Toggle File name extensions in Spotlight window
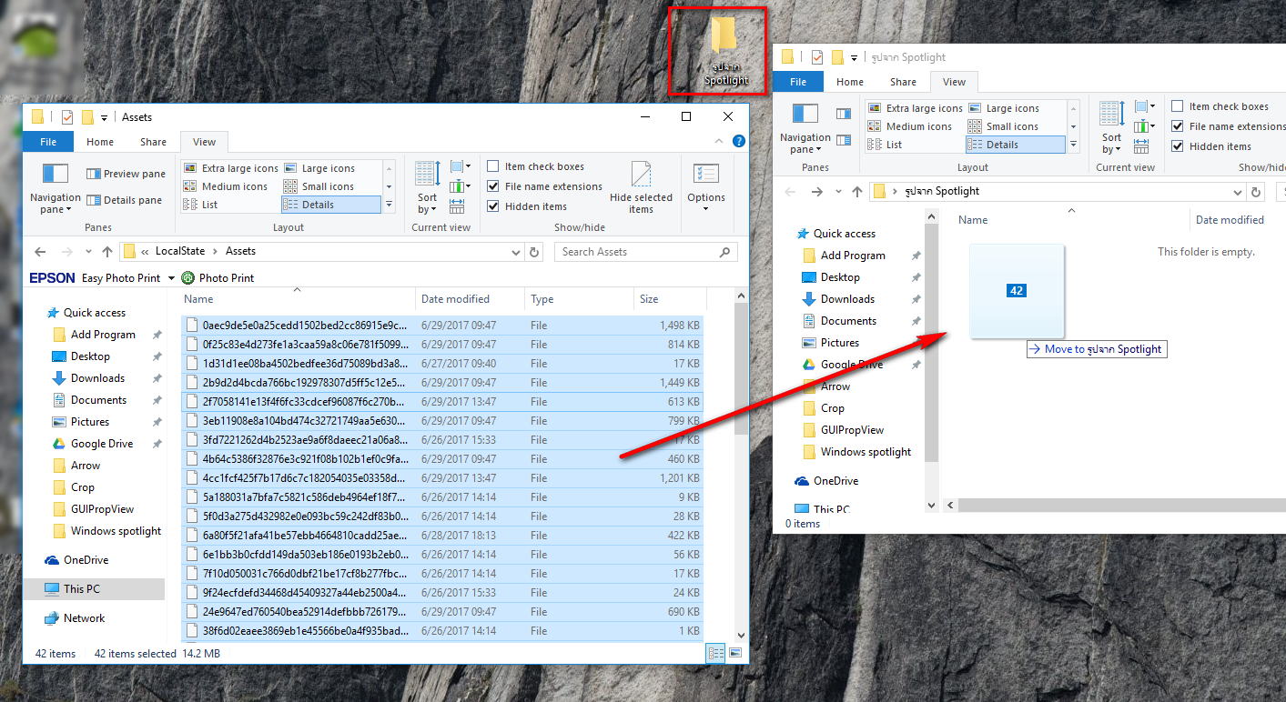 (x=1228, y=126)
